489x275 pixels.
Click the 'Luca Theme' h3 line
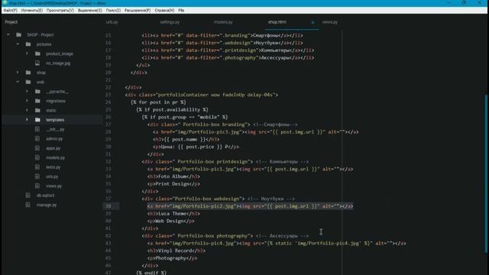point(173,214)
